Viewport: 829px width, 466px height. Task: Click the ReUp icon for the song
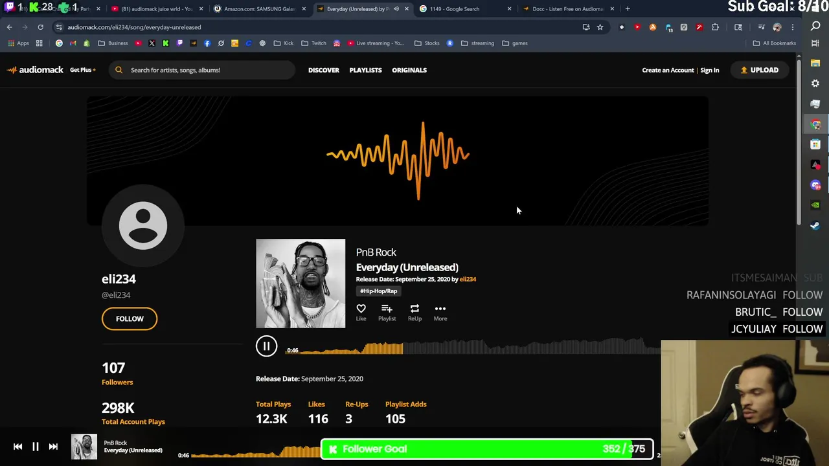tap(414, 309)
